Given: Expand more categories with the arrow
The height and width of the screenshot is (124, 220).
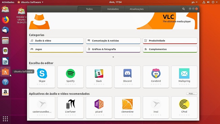Looking at the screenshot, I should (x=113, y=57).
